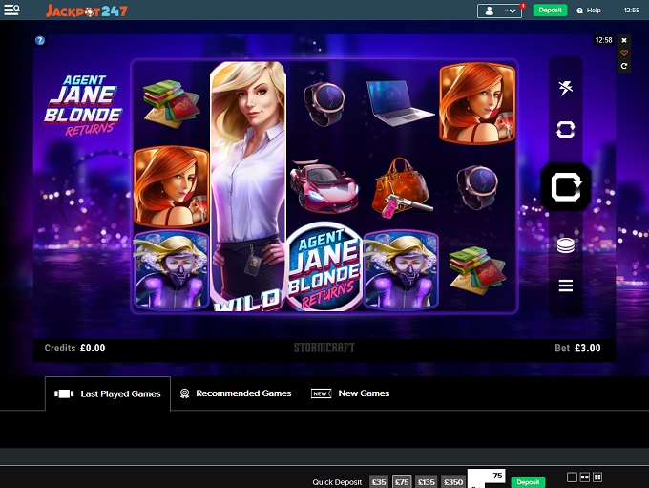
Task: Add game to favorites with heart icon
Action: [624, 53]
